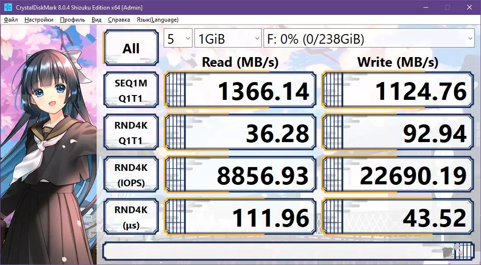Click the latency write result 43.52
Image resolution: width=481 pixels, height=265 pixels.
click(398, 217)
